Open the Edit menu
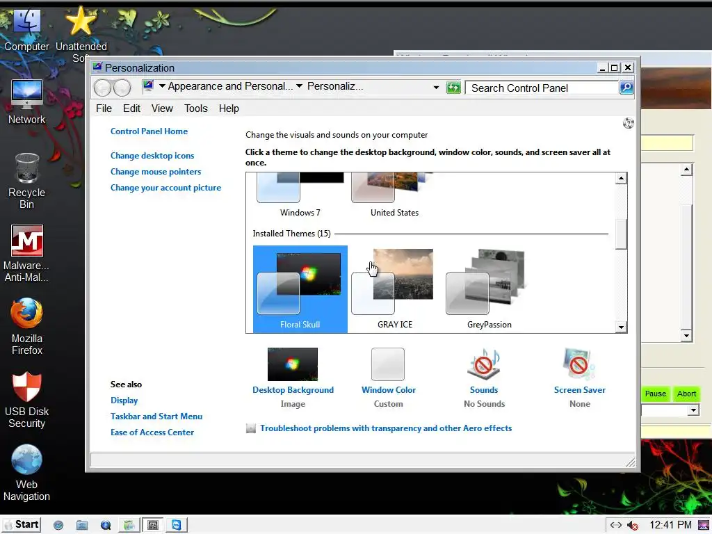 tap(131, 108)
